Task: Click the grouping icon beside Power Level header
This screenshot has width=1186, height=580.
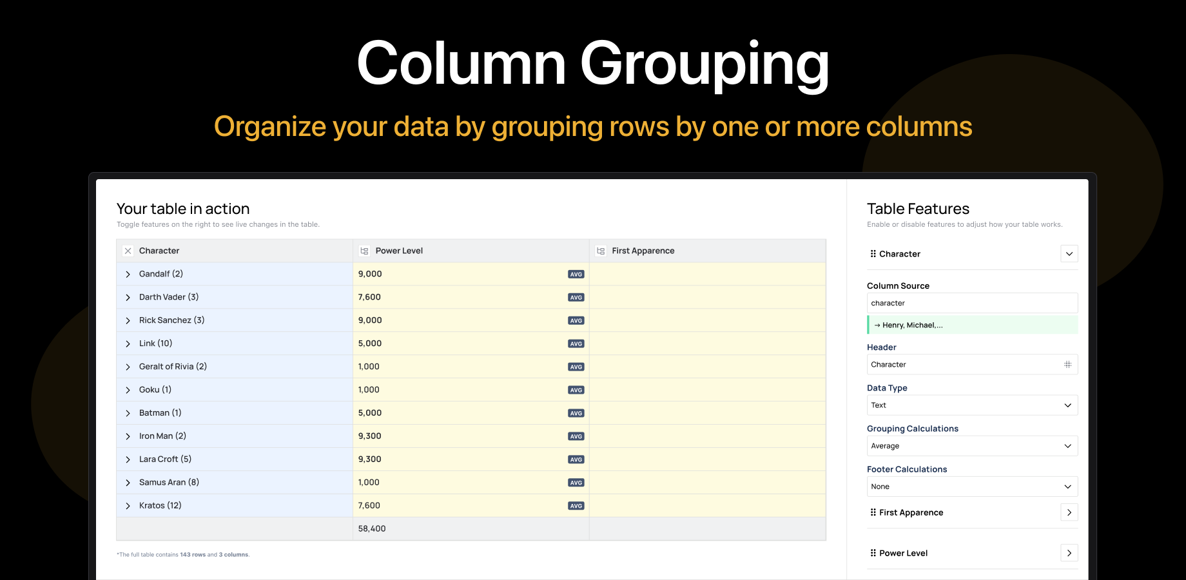Action: (x=364, y=251)
